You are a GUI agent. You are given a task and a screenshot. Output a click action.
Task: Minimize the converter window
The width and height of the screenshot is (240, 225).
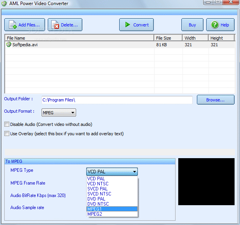(x=208, y=2)
